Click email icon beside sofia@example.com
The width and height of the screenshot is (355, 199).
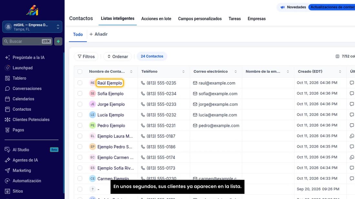tap(195, 93)
